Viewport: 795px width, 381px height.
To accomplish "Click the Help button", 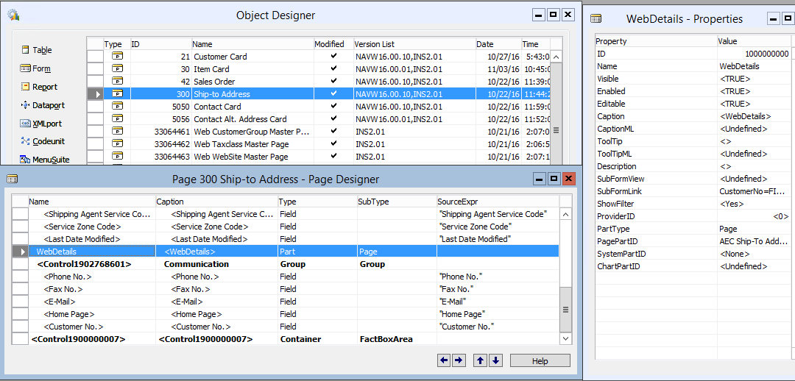I will tap(540, 361).
